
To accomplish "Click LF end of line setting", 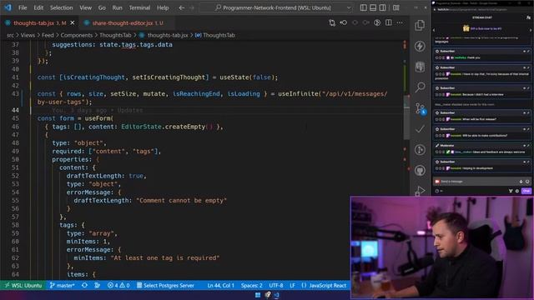I will click(292, 285).
